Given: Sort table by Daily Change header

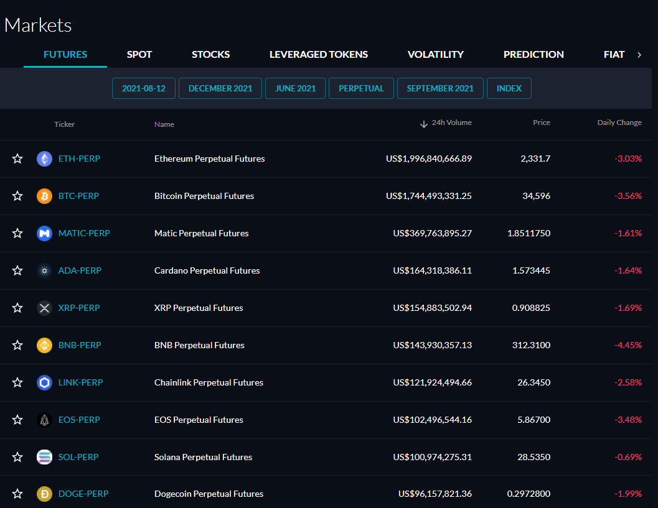Looking at the screenshot, I should pos(619,122).
